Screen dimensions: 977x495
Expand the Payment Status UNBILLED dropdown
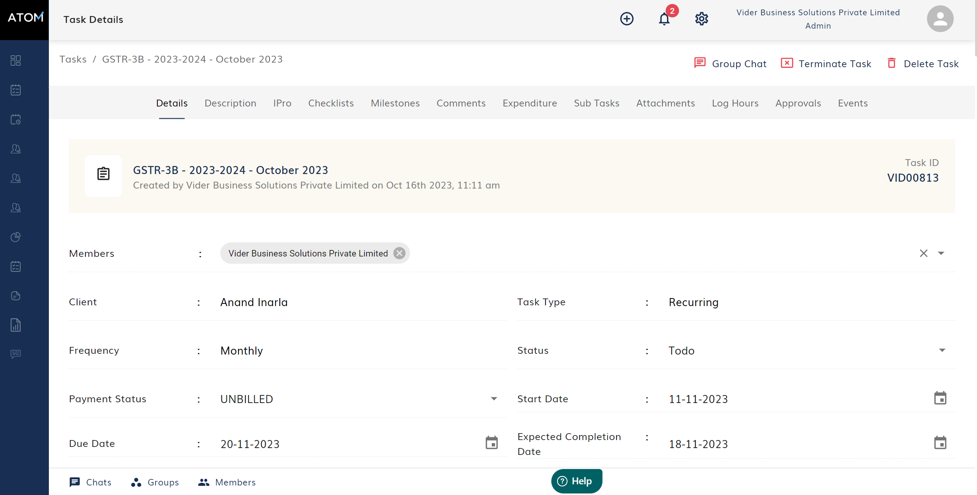(494, 399)
